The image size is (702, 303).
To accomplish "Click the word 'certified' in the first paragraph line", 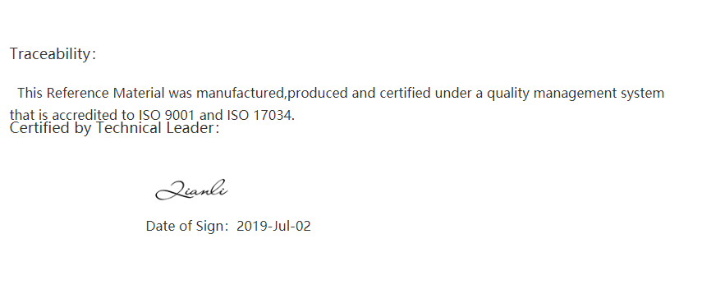I will click(405, 93).
